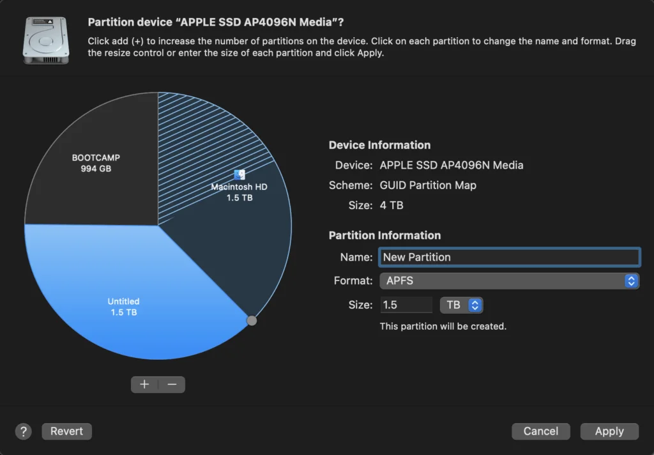Click Cancel button
This screenshot has height=455, width=654.
pyautogui.click(x=540, y=431)
